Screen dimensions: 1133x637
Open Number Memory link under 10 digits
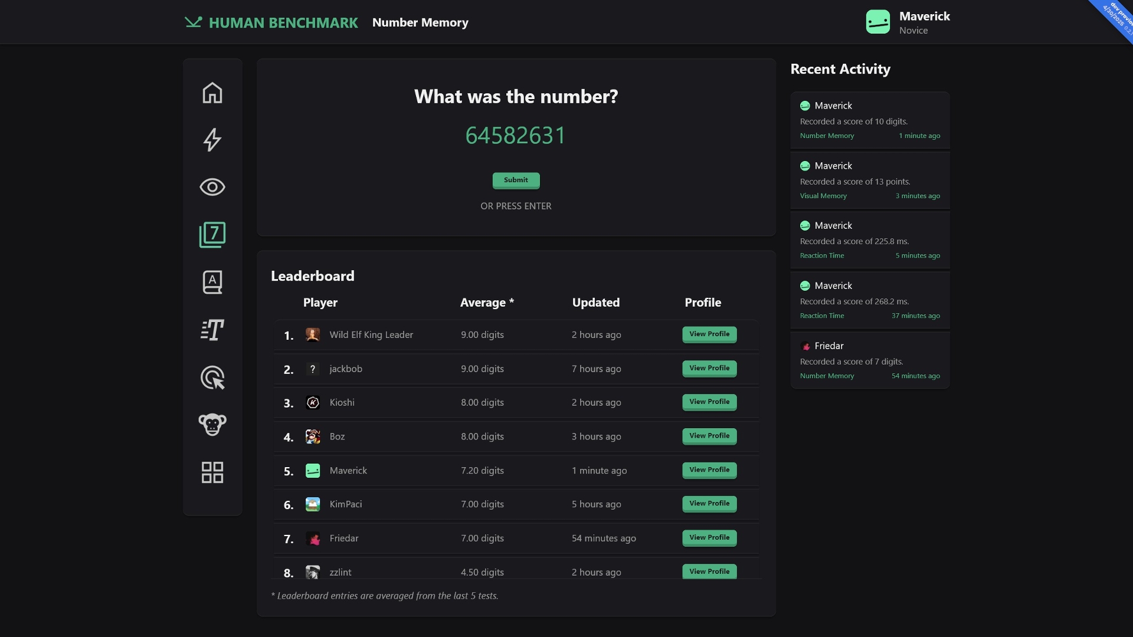click(x=827, y=136)
